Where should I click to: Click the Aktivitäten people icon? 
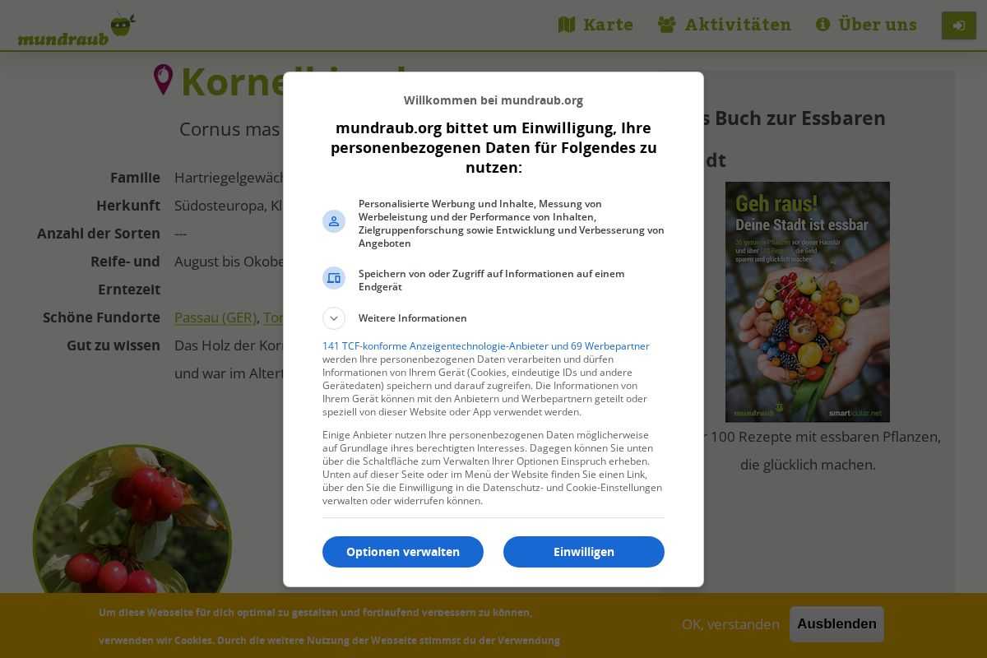tap(667, 25)
